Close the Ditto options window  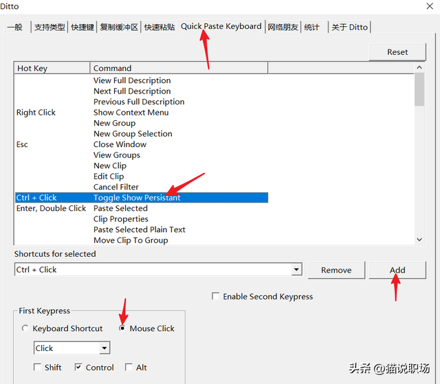[430, 6]
